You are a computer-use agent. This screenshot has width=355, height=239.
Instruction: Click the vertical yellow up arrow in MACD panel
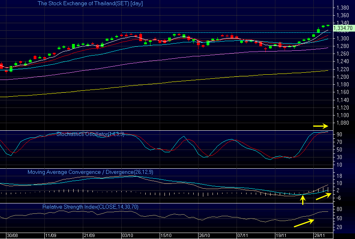(x=303, y=199)
